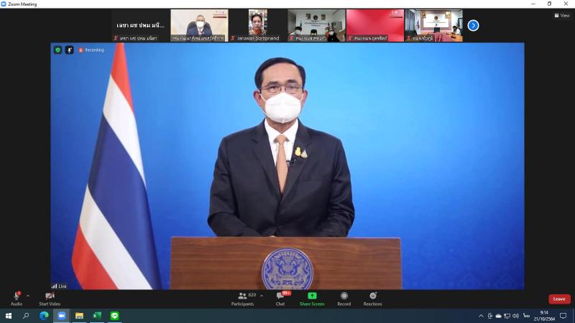Start recording with the Record button
Viewport: 575px width, 323px height.
(x=344, y=299)
